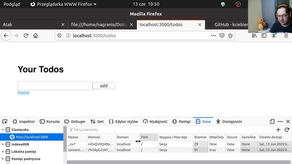
Task: Open tracking protection shield in address bar
Action: 59,36
